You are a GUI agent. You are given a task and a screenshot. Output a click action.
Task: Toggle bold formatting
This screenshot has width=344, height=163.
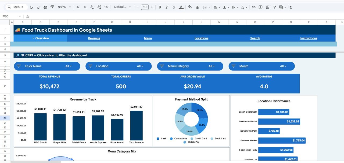pyautogui.click(x=160, y=7)
